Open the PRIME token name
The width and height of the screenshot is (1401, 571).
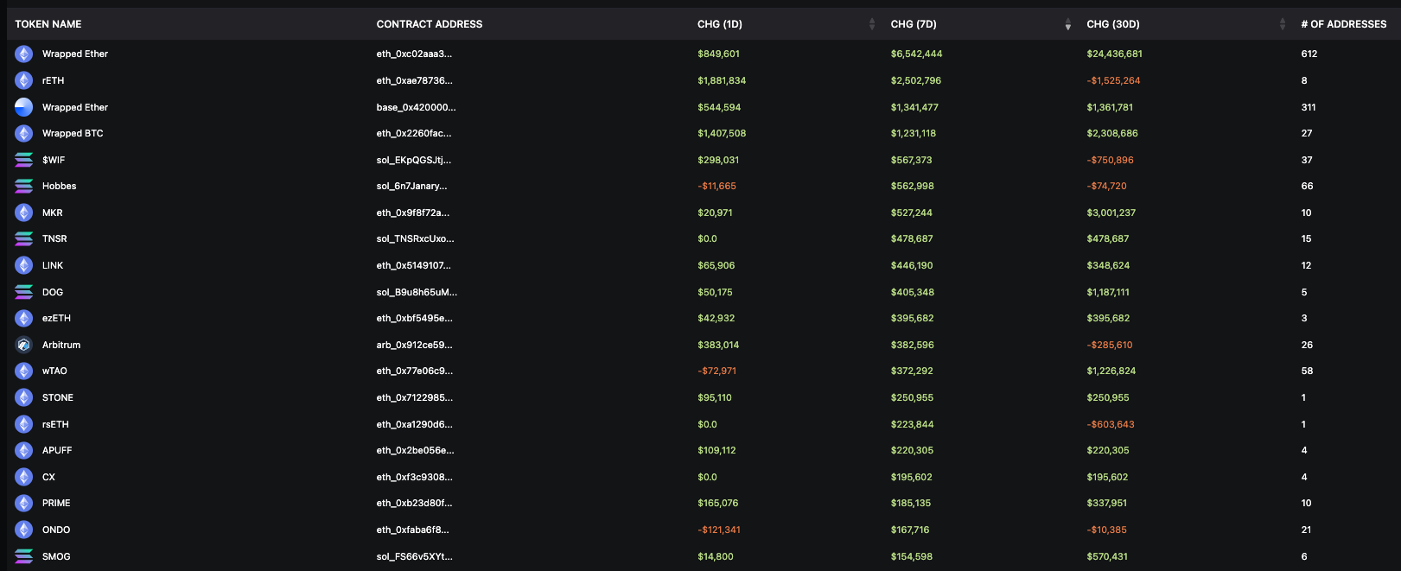(x=56, y=503)
